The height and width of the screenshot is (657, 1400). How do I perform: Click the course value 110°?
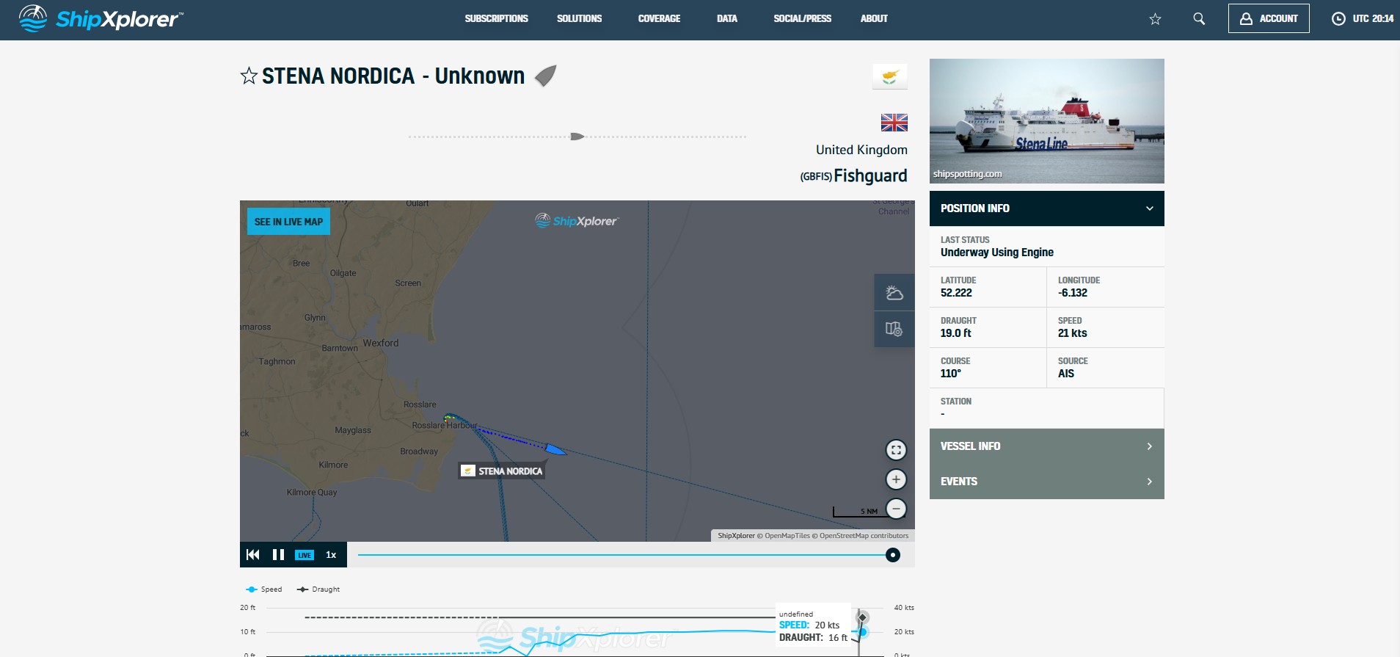tap(951, 374)
